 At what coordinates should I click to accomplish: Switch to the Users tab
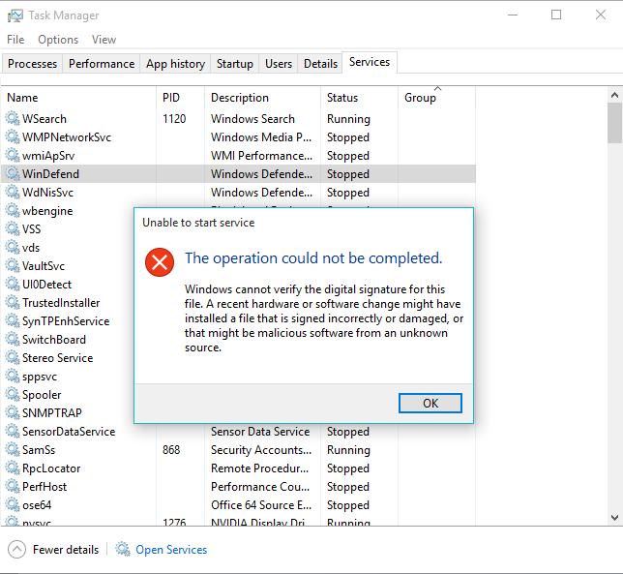279,64
